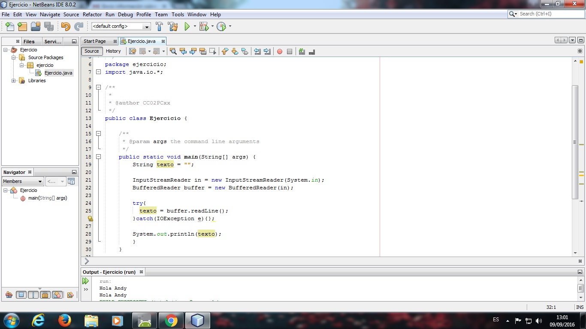Toggle a bookmark on current line
The image size is (586, 329).
point(245,51)
